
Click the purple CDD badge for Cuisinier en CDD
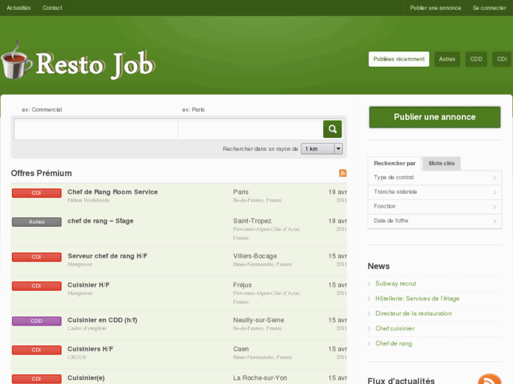pos(37,321)
